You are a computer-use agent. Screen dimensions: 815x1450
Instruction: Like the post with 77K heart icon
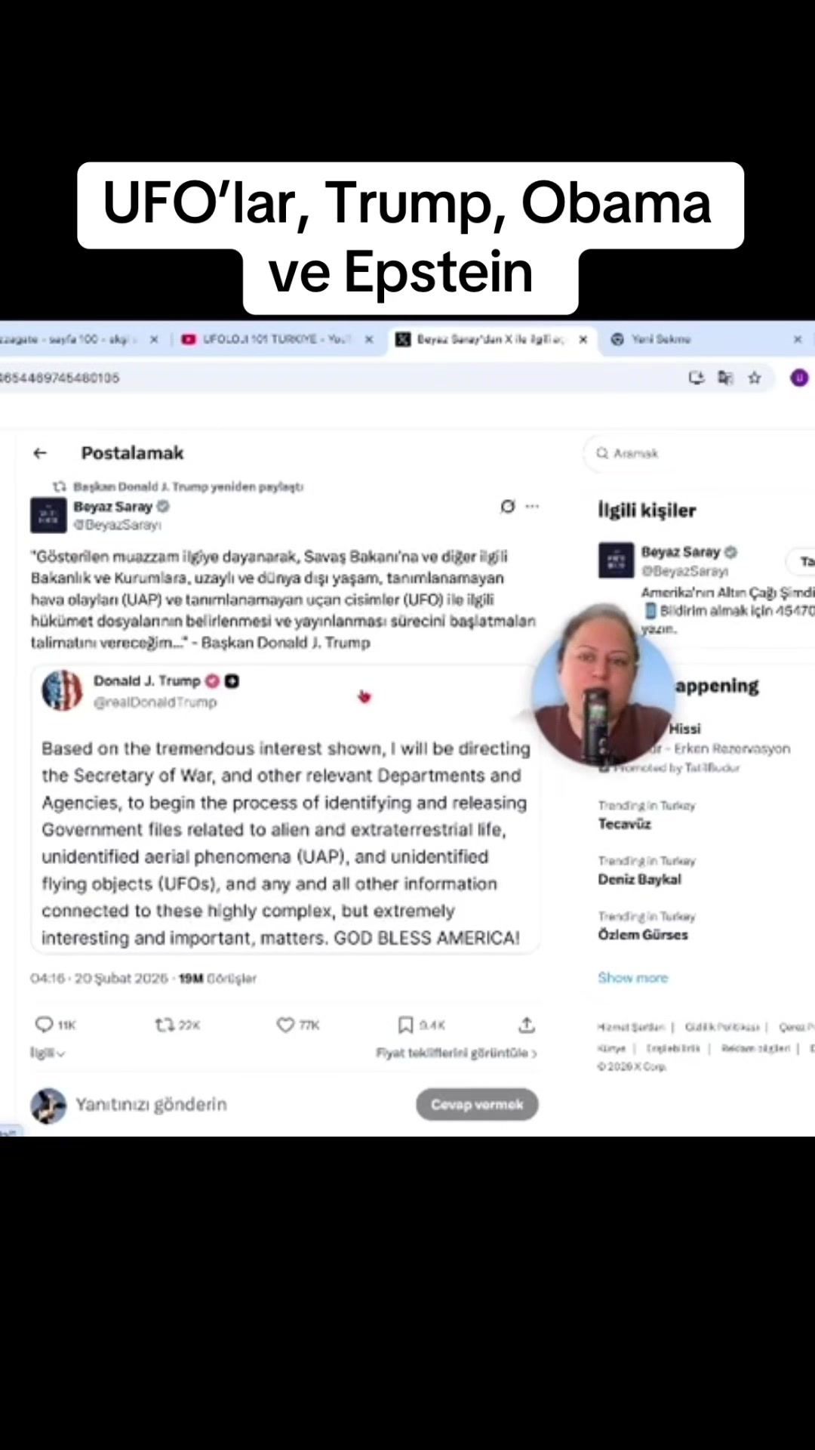pos(284,1025)
